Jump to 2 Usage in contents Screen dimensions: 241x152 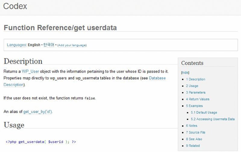pyautogui.click(x=192, y=86)
